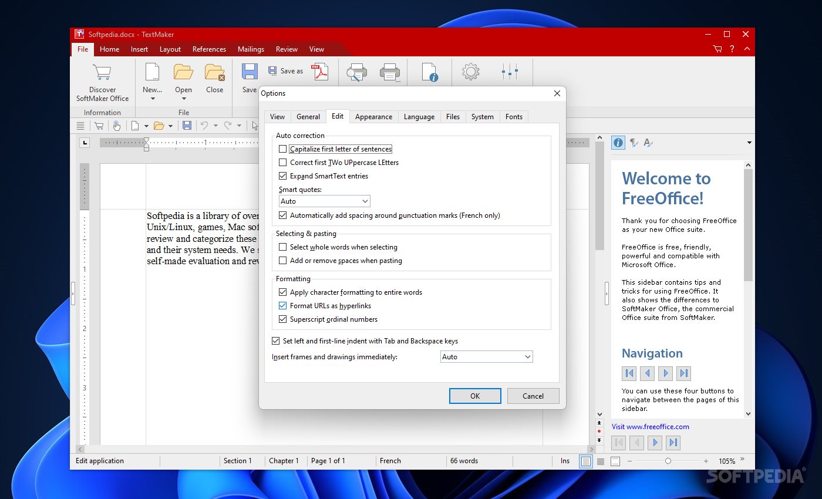Viewport: 822px width, 499px height.
Task: Open Insert frames and drawings immediately dropdown
Action: click(487, 357)
